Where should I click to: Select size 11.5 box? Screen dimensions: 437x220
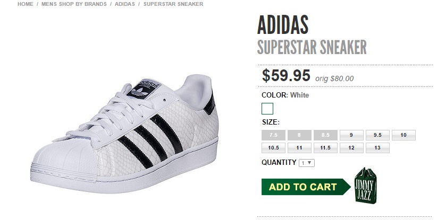pos(325,148)
